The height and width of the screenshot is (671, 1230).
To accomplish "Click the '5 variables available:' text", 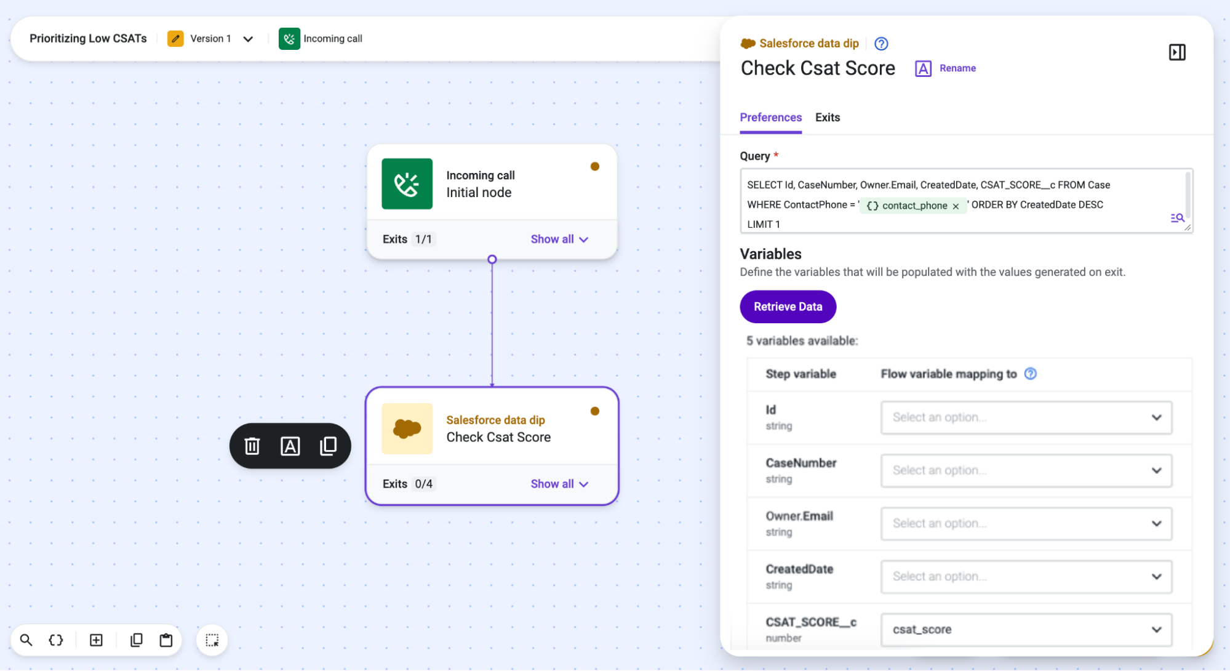I will (x=802, y=340).
